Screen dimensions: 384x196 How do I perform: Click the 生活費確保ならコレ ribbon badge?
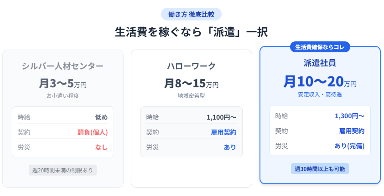320,47
